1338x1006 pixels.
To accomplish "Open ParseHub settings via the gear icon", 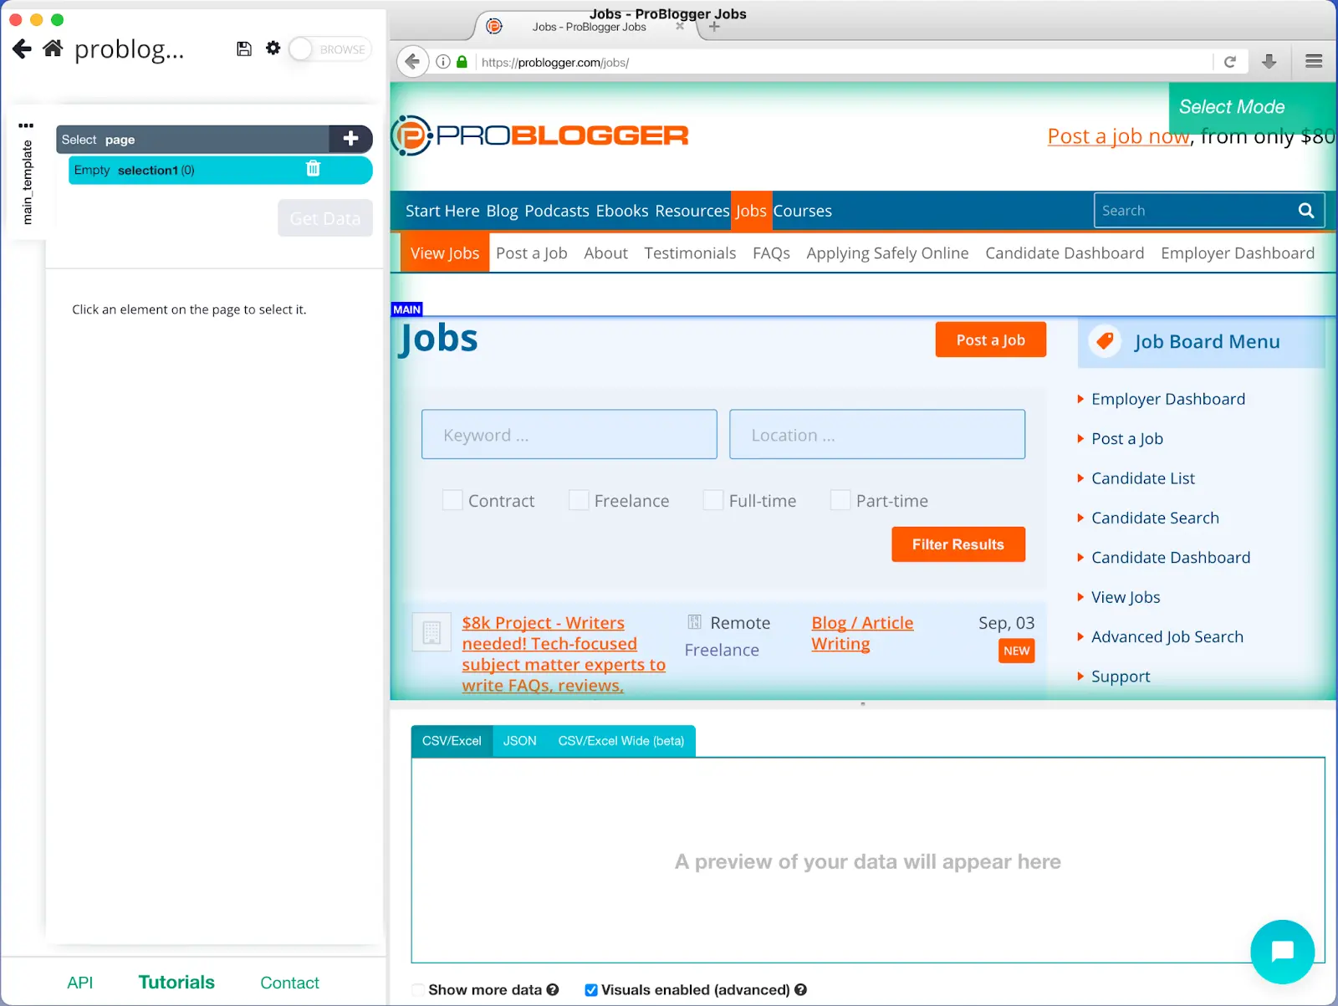I will (x=273, y=49).
